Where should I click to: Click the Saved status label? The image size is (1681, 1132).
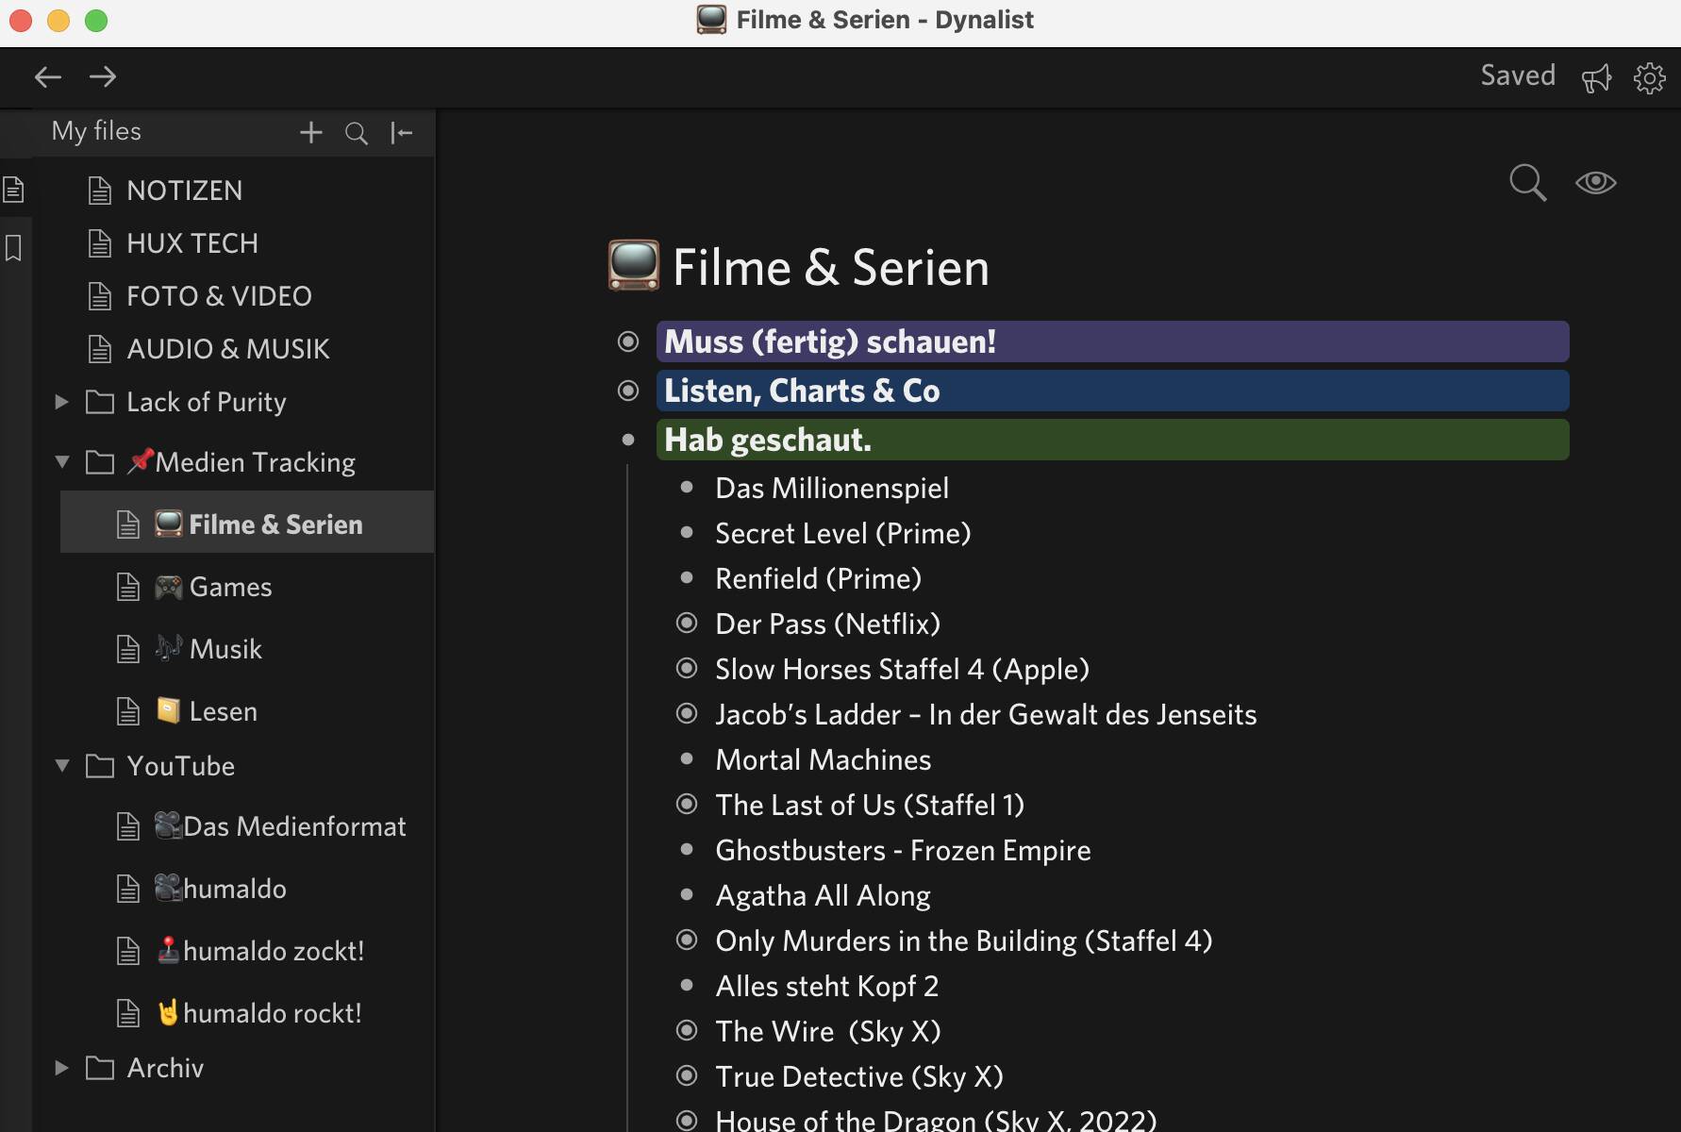tap(1517, 75)
